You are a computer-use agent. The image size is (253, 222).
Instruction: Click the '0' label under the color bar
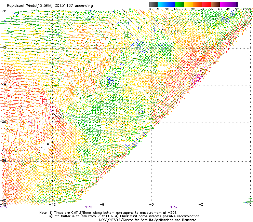150,9
